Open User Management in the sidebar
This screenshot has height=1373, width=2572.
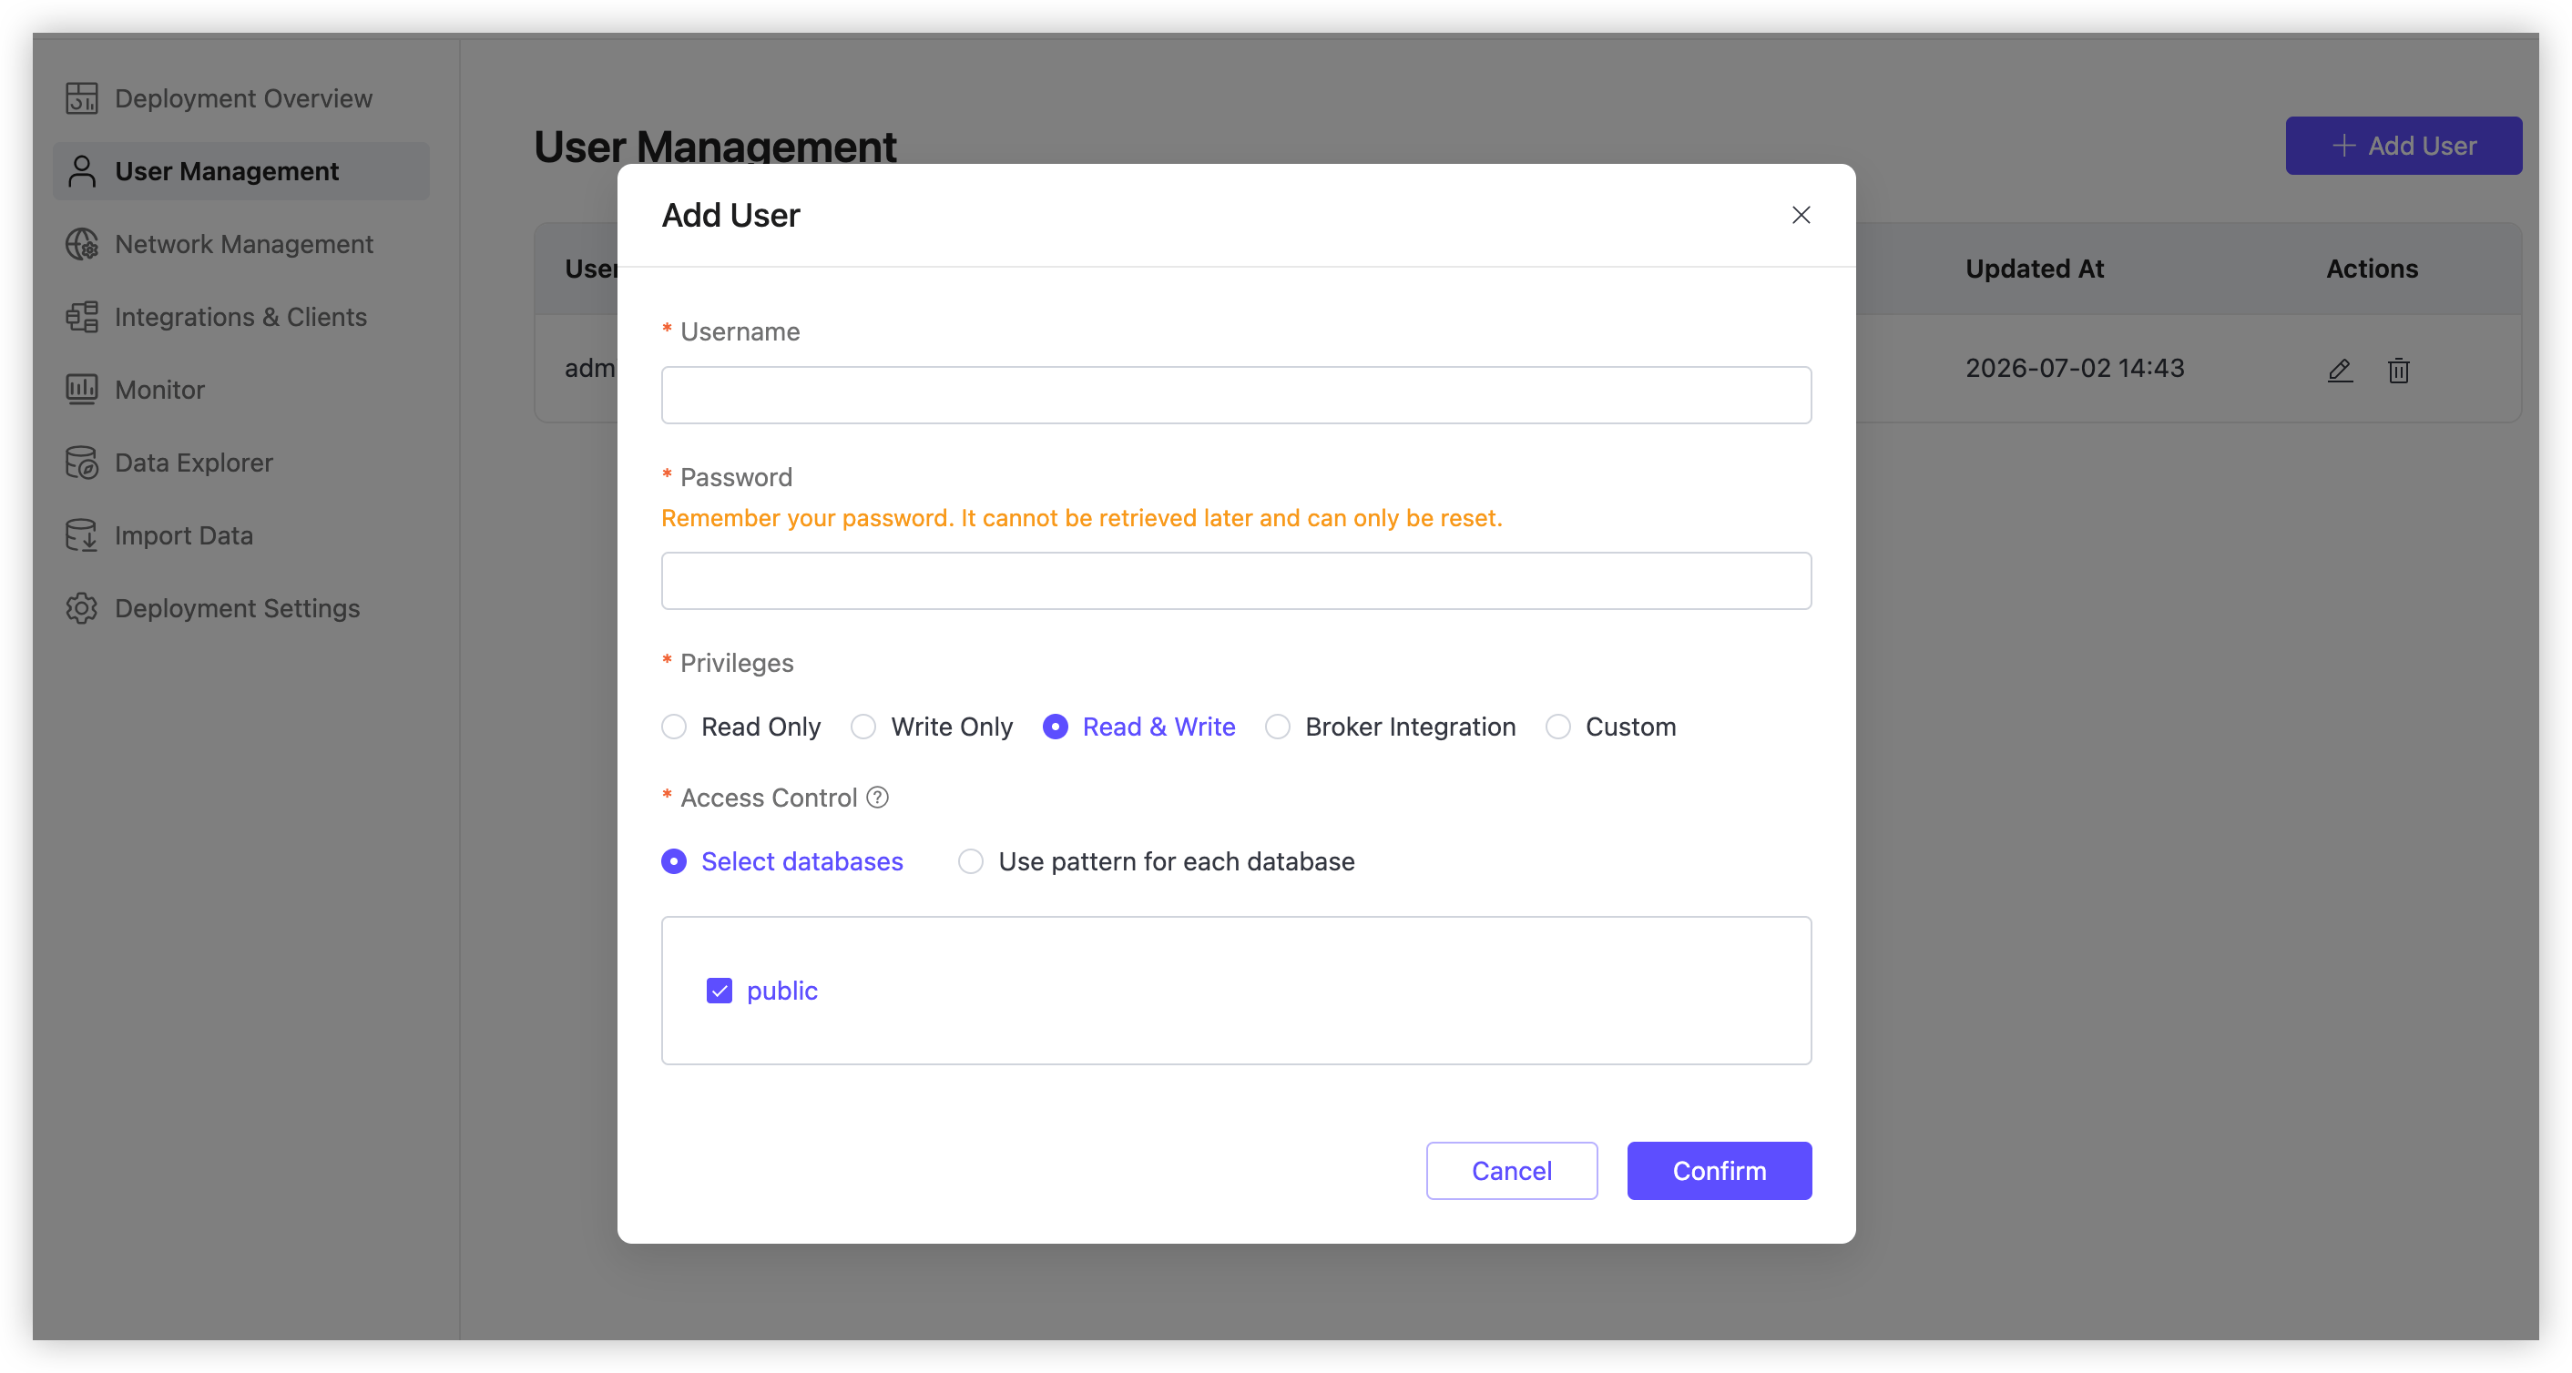point(240,170)
